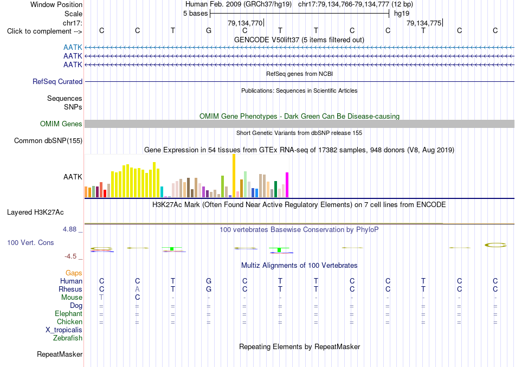Click the Gaps row label
The height and width of the screenshot is (367, 515).
(x=74, y=273)
